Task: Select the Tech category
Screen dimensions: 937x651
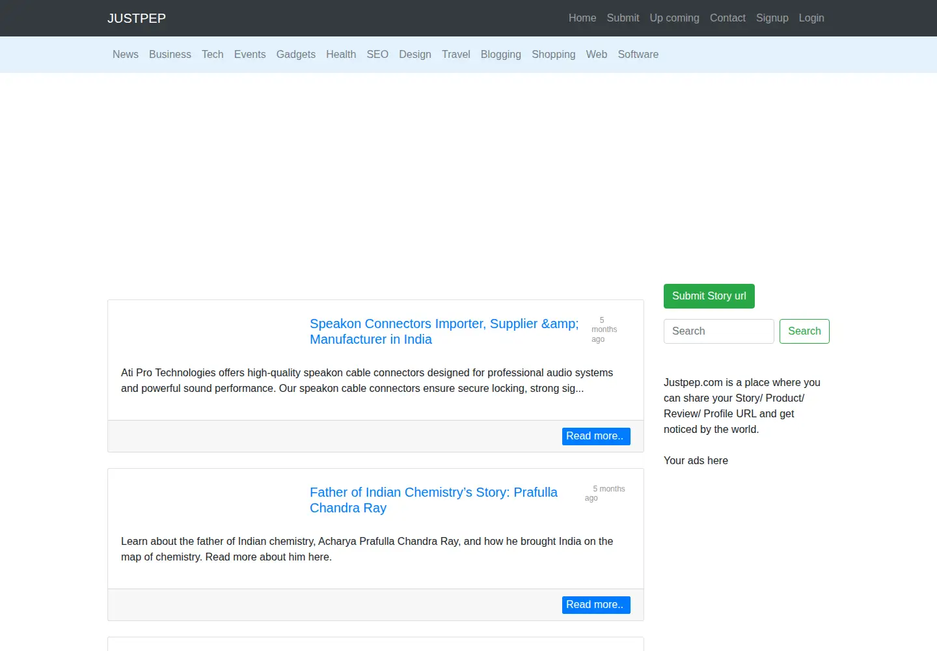Action: (213, 55)
